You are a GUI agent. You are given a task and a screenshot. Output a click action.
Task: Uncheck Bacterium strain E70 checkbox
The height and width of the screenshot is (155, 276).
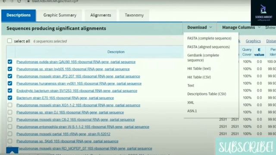point(10,98)
